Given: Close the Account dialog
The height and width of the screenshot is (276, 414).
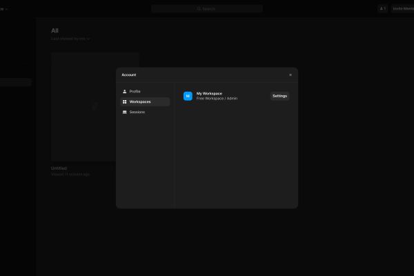Looking at the screenshot, I should 290,75.
